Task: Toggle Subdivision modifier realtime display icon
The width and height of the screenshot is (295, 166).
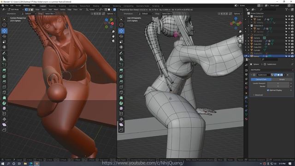Action: tap(278, 75)
